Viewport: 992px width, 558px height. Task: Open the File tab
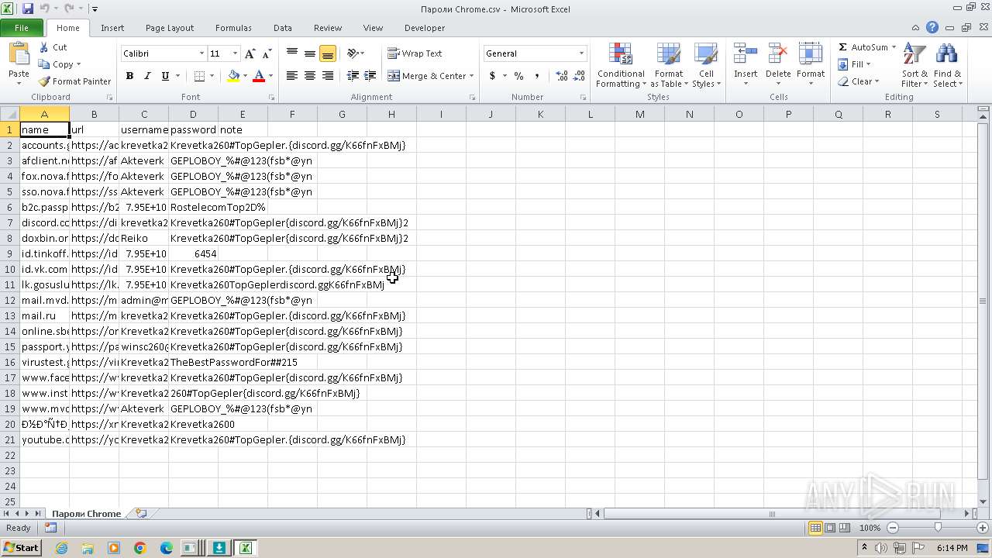tap(22, 28)
